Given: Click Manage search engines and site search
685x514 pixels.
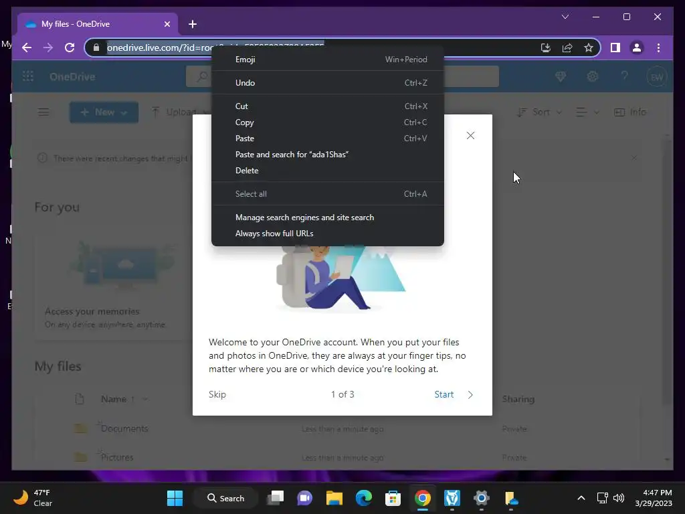Looking at the screenshot, I should point(328,218).
